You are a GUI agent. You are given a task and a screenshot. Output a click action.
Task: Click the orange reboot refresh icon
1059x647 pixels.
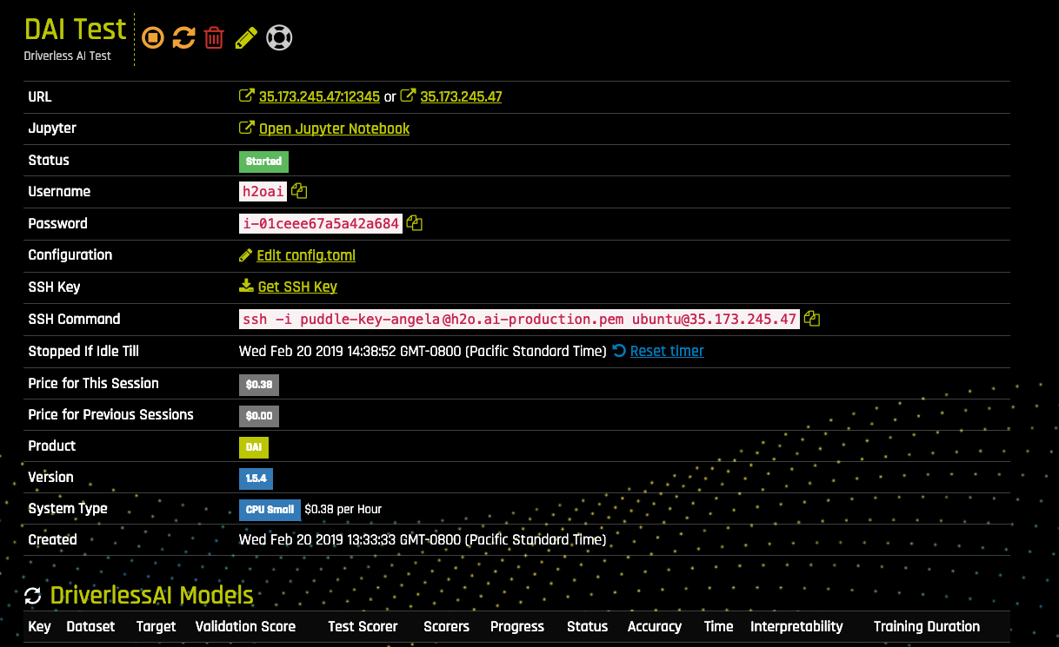[183, 37]
